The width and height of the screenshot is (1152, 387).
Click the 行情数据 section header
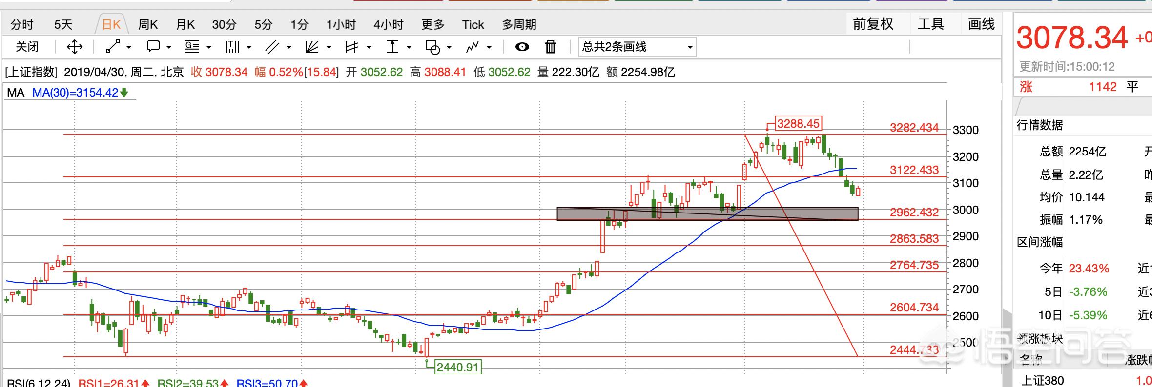coord(1040,125)
